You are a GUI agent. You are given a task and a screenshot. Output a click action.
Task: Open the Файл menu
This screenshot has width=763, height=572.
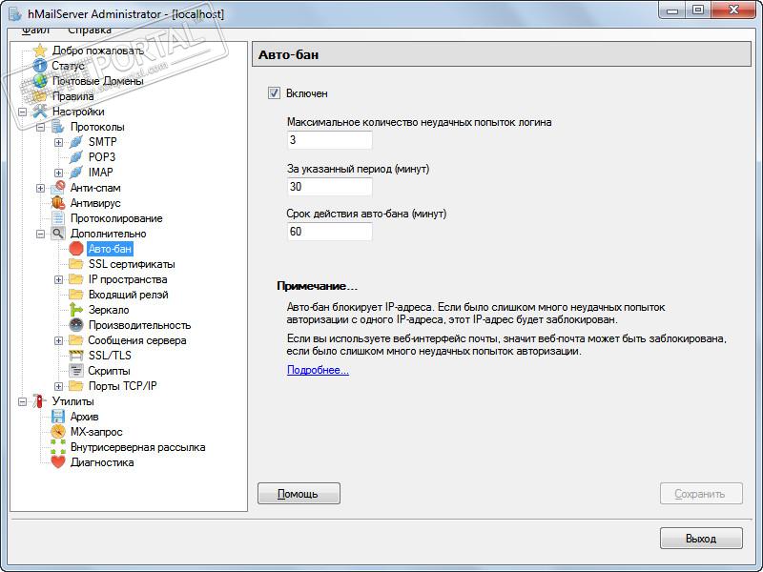[35, 31]
